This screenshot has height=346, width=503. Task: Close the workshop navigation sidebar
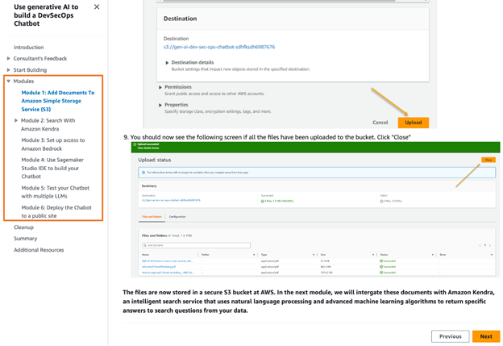point(97,6)
